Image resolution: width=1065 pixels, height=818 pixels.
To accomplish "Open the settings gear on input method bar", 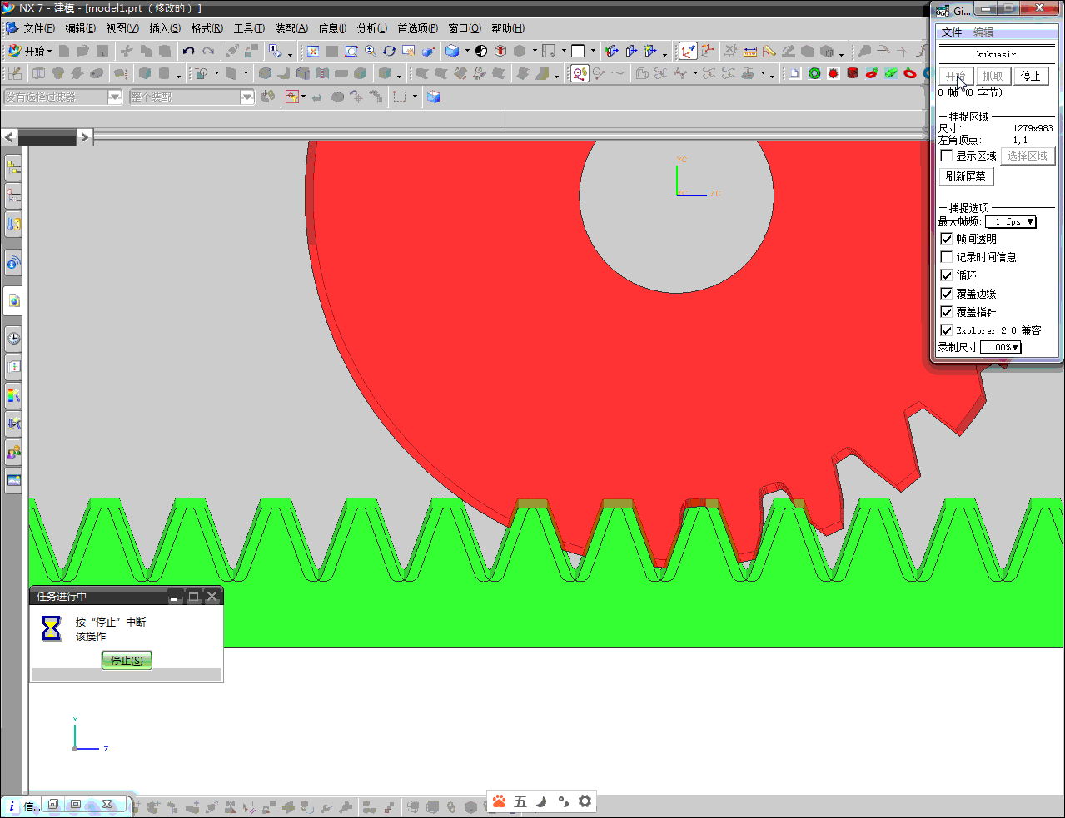I will pos(585,801).
